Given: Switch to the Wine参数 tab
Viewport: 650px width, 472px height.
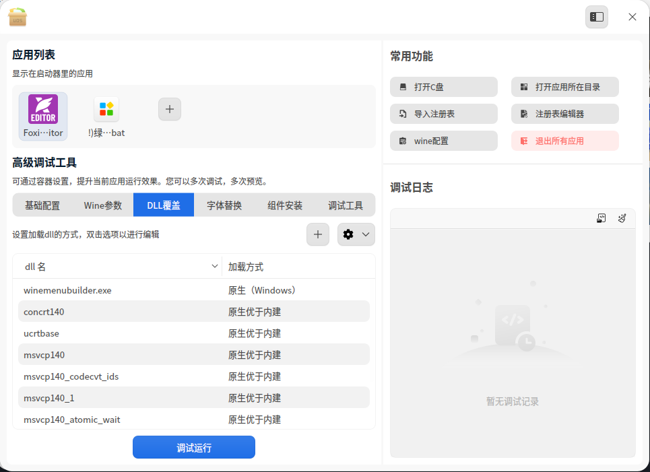Looking at the screenshot, I should (103, 205).
